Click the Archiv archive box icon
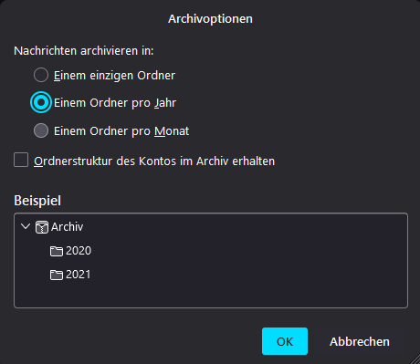Screen dimensions: 420x364 (42, 227)
